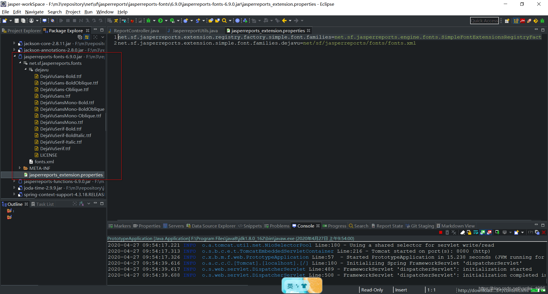This screenshot has width=548, height=294.
Task: Select DejaVuSans-Bold.ttf in tree
Action: pyautogui.click(x=61, y=76)
